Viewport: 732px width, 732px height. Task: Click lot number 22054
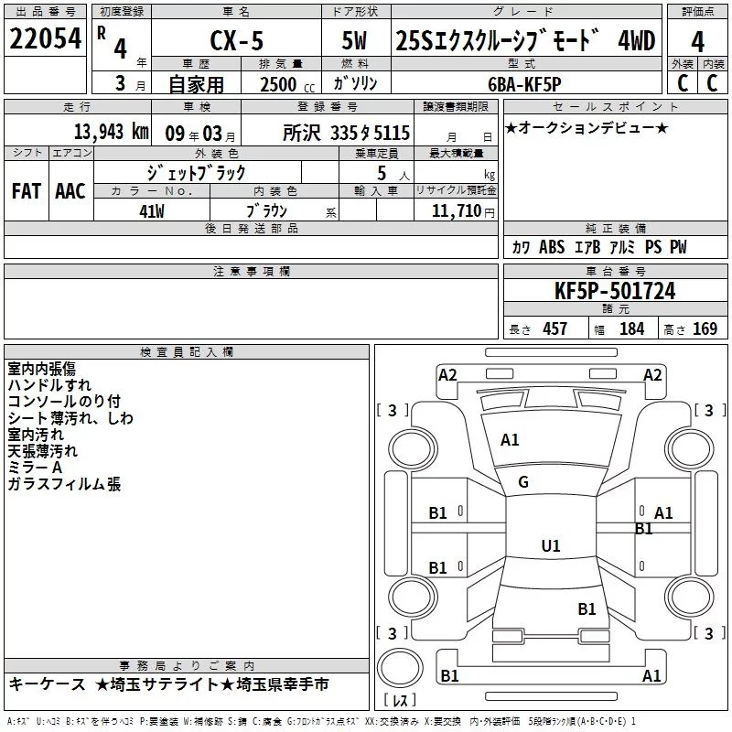(x=45, y=38)
